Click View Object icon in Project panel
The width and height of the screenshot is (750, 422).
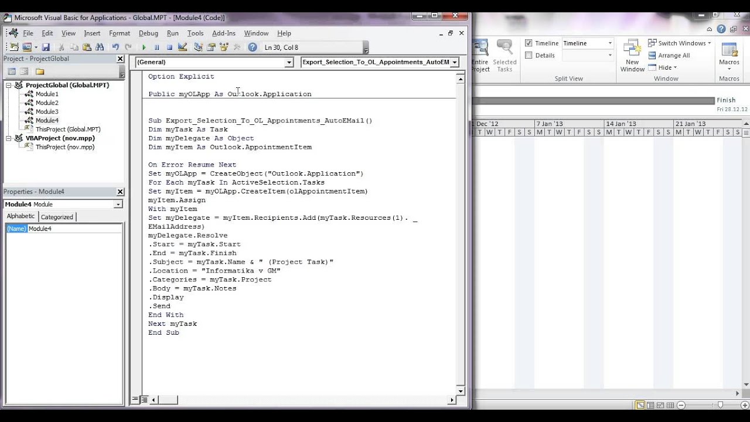24,72
